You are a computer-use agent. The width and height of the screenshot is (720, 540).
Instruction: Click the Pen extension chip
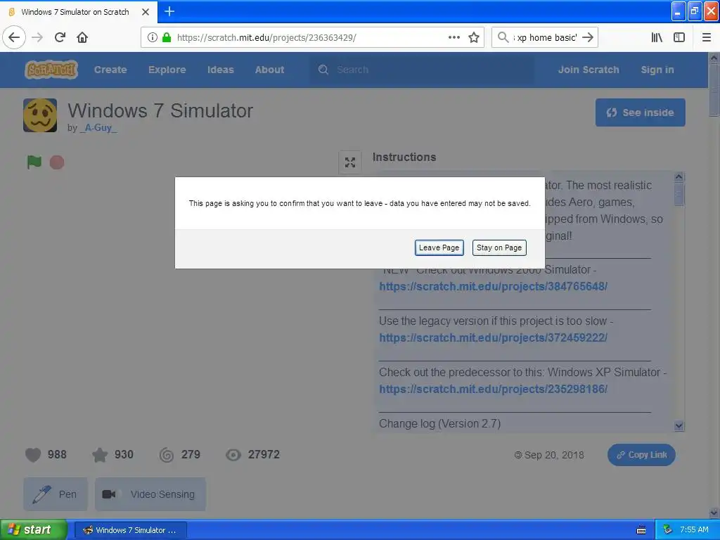click(x=55, y=494)
